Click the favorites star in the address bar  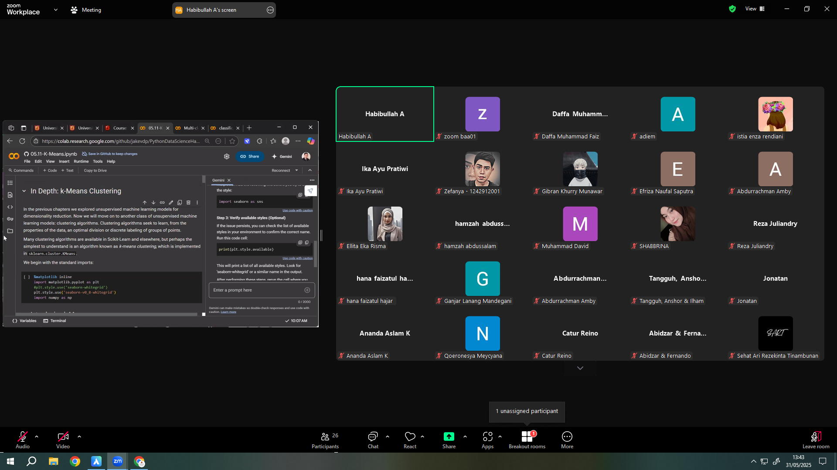tap(232, 141)
